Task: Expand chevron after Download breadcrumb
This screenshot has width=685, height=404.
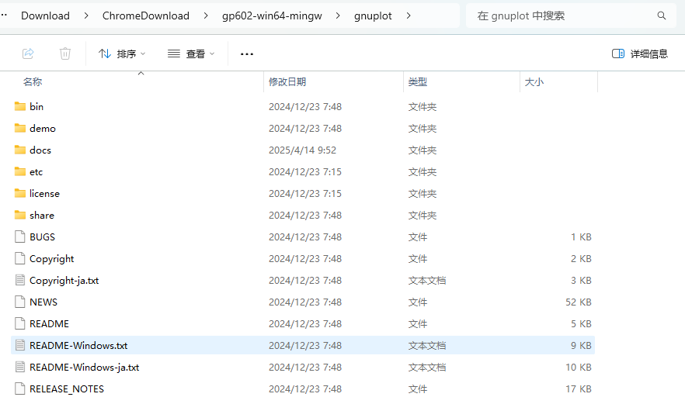Action: click(86, 16)
